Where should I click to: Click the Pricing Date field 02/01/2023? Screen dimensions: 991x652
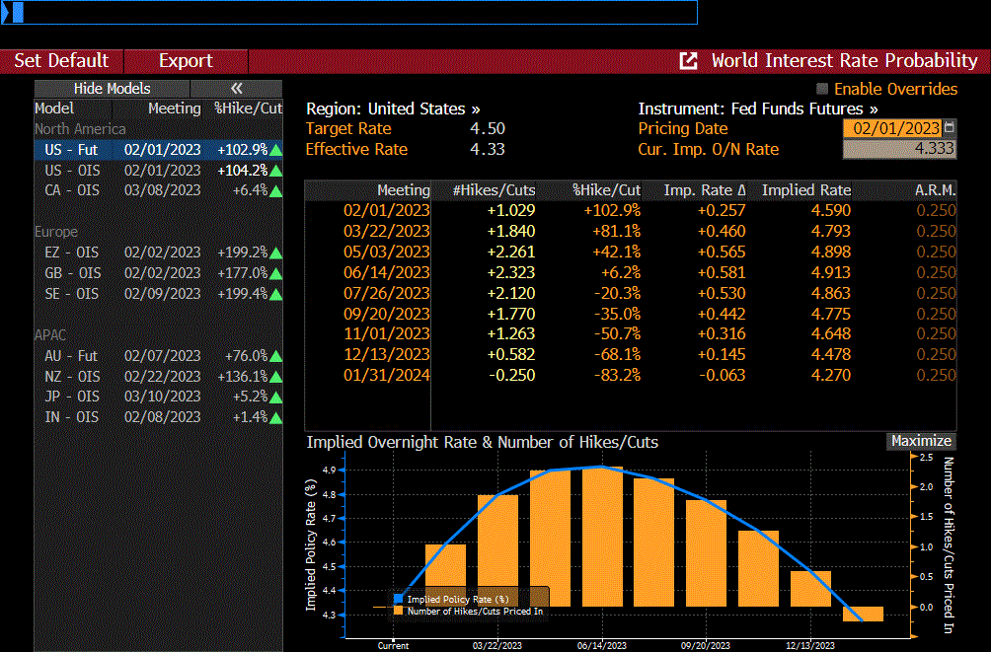[x=892, y=128]
